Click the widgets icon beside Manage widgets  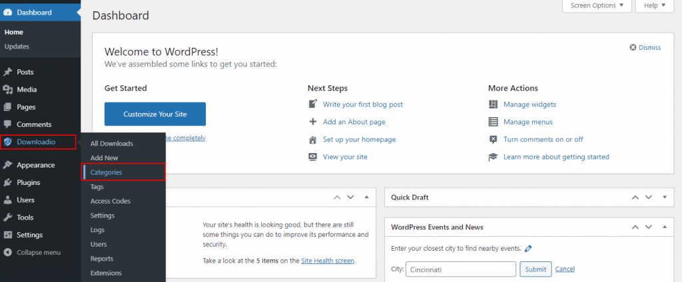(x=493, y=104)
